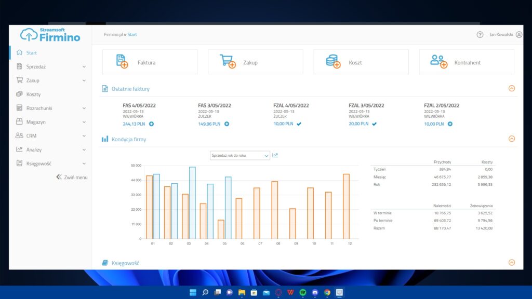Viewport: 532px width, 299px height.
Task: Collapse the Ostatnie faktury section
Action: pos(512,88)
